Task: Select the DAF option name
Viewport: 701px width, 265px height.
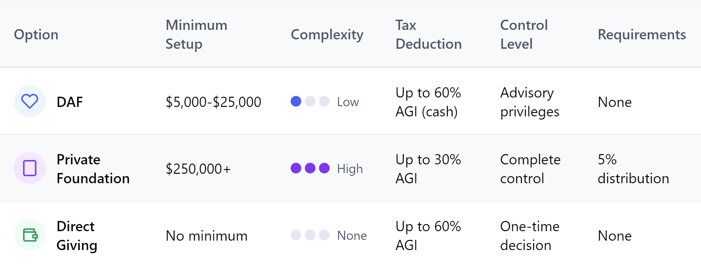Action: (70, 102)
